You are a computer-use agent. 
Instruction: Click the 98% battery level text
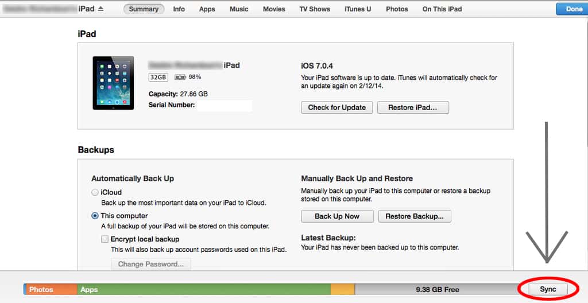coord(195,77)
